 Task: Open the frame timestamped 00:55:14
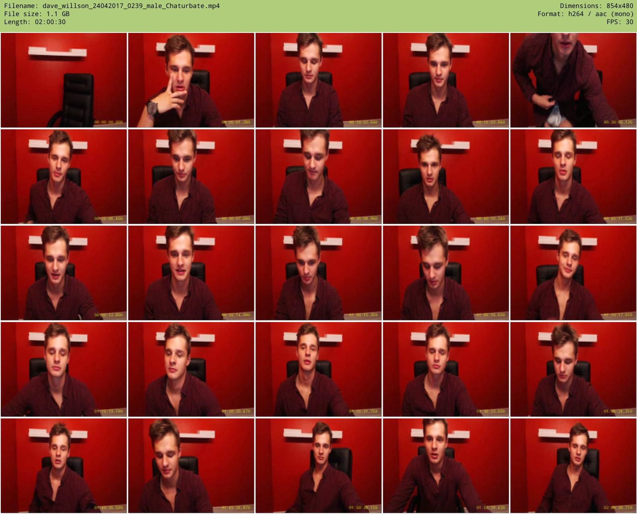[x=191, y=273]
